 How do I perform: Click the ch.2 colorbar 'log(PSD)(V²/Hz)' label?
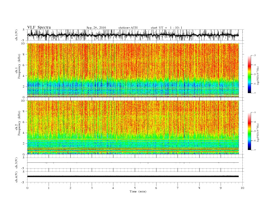coord(258,132)
